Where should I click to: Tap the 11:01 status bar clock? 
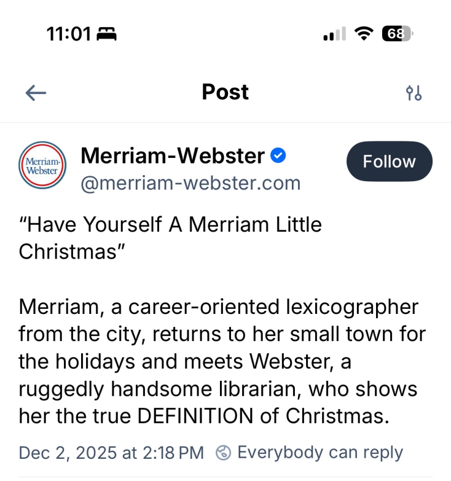[68, 33]
